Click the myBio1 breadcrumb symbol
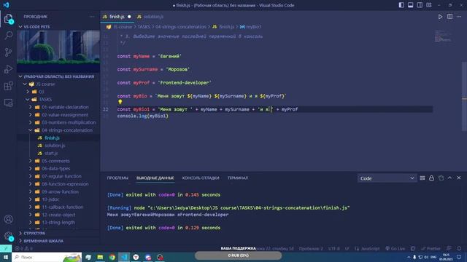Image resolution: width=467 pixels, height=262 pixels. 250,27
